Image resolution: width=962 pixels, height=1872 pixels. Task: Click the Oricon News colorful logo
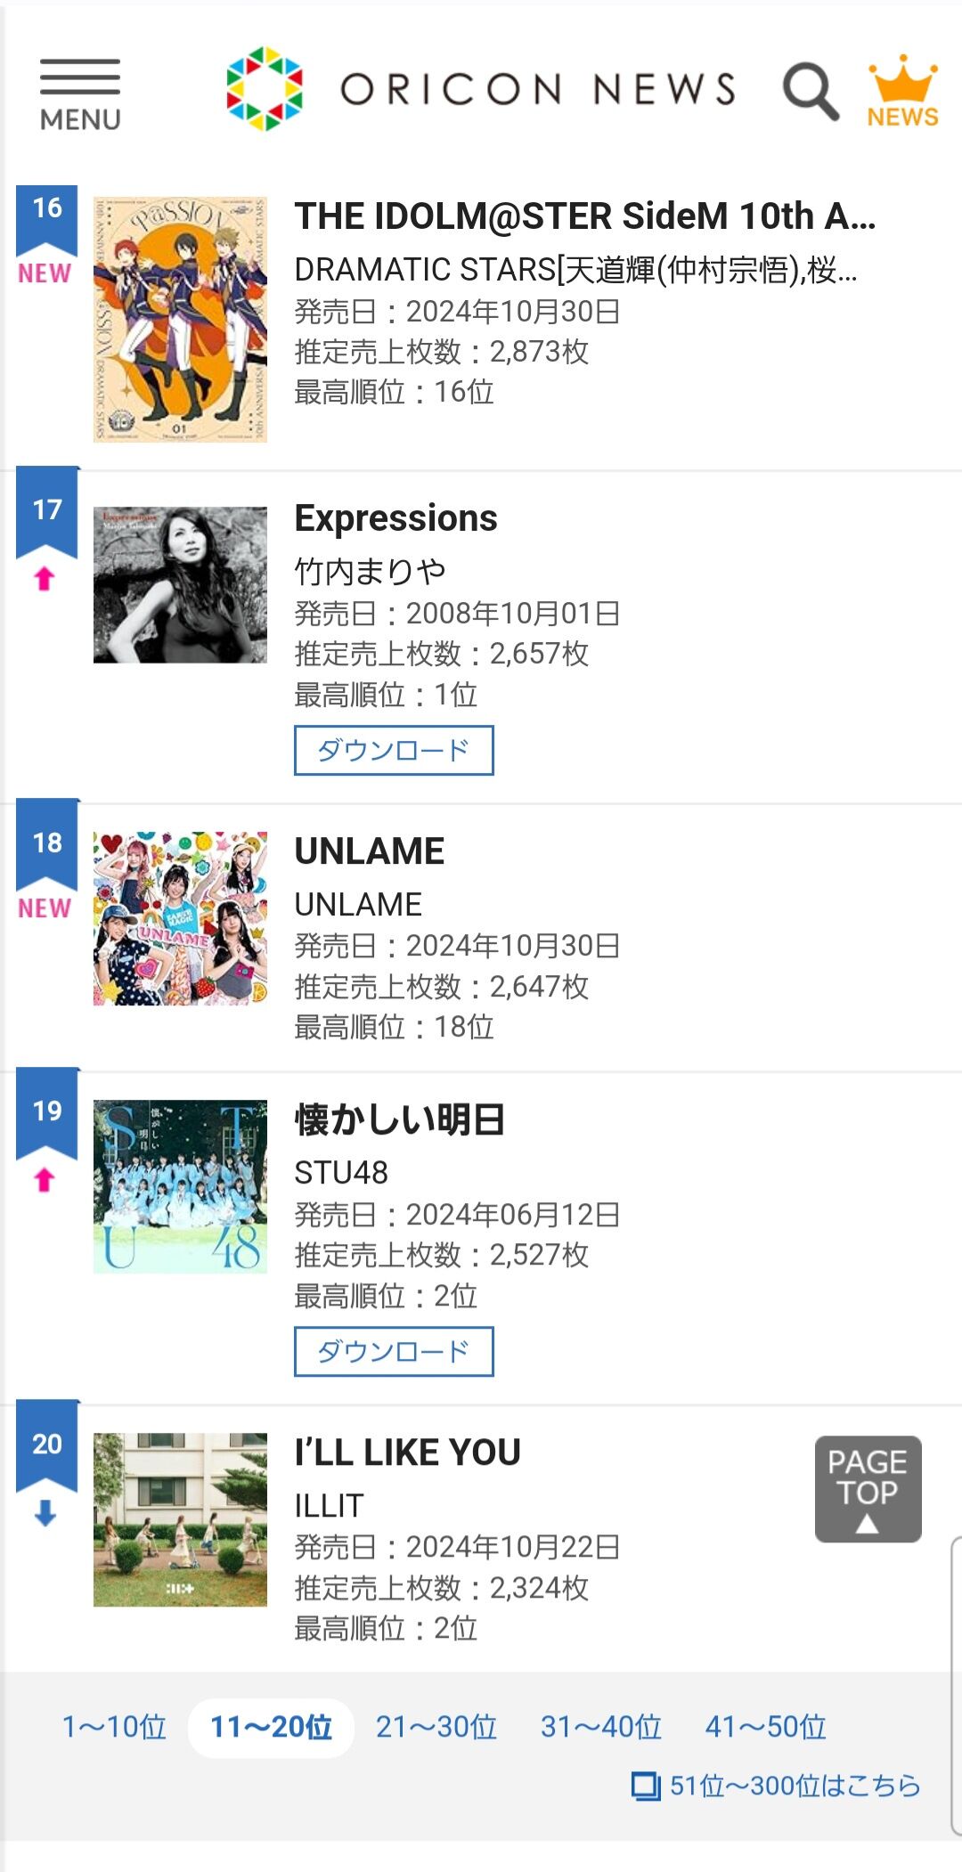click(265, 89)
